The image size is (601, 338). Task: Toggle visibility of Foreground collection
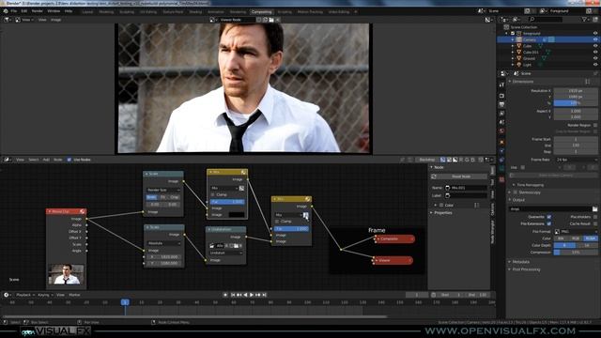[x=594, y=34]
